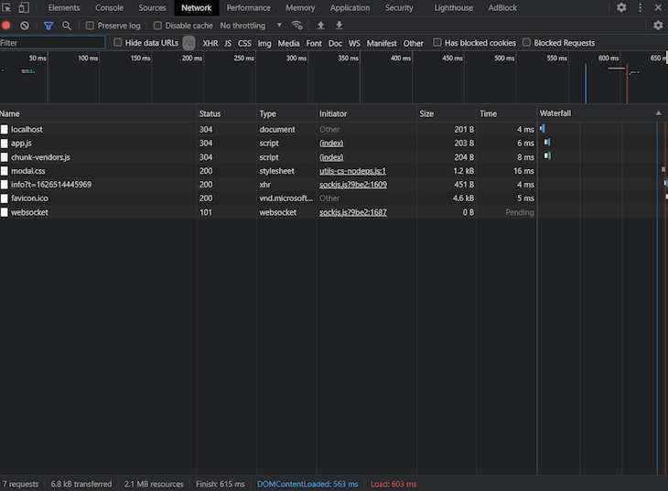
Task: Import HAR file with upload arrow
Action: tap(321, 26)
